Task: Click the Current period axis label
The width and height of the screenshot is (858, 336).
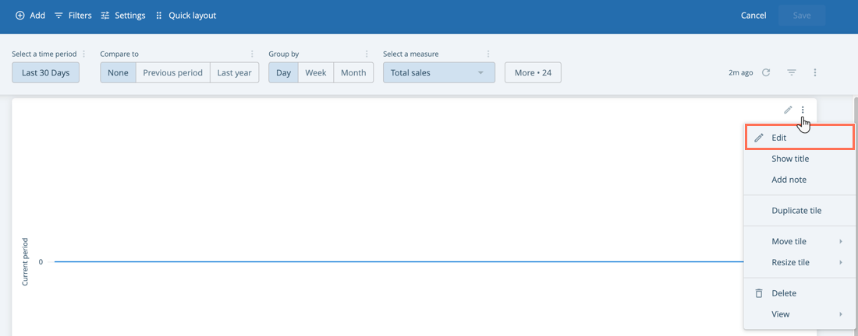Action: (x=25, y=262)
